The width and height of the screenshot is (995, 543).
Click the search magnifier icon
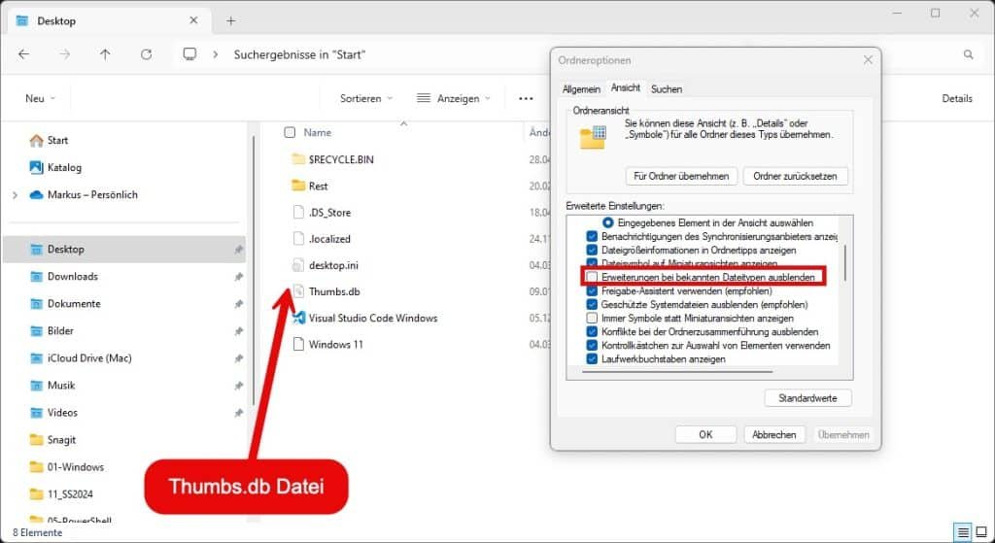[x=969, y=54]
